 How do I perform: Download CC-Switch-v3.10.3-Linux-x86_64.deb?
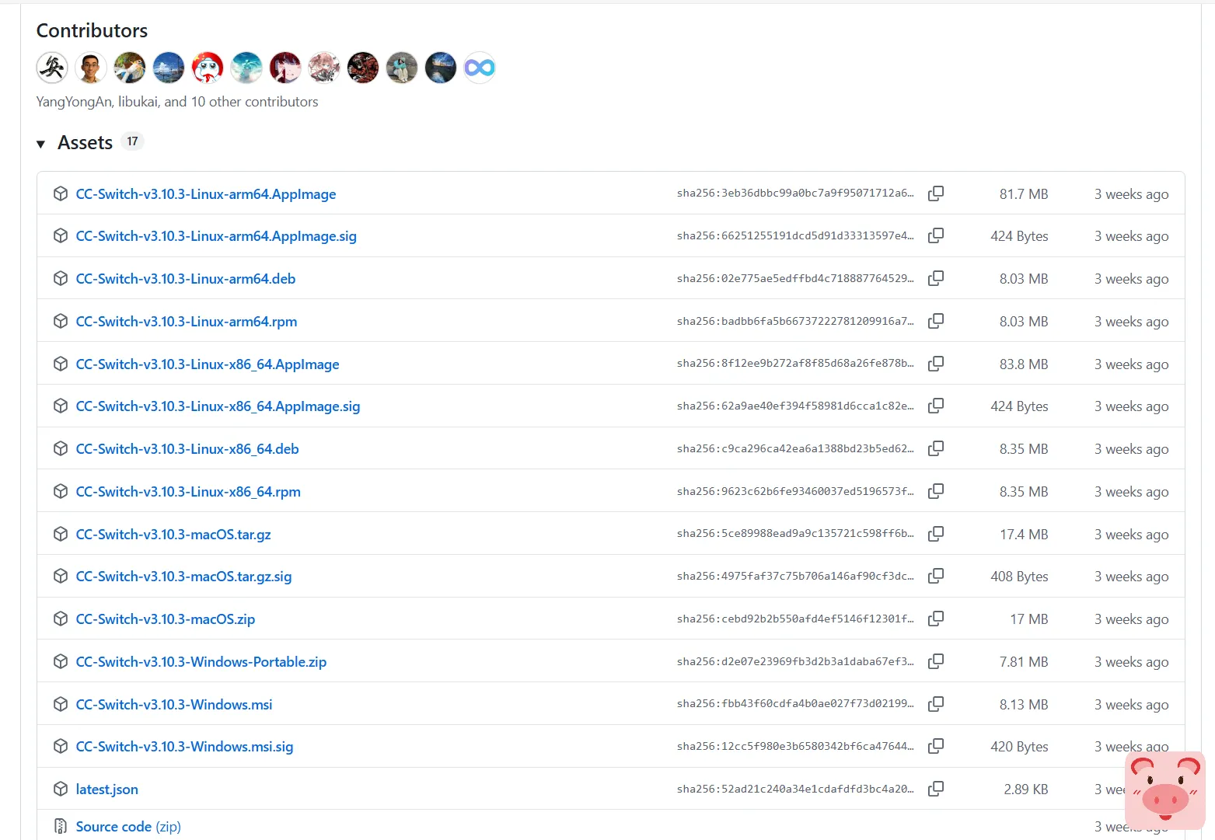pos(187,449)
